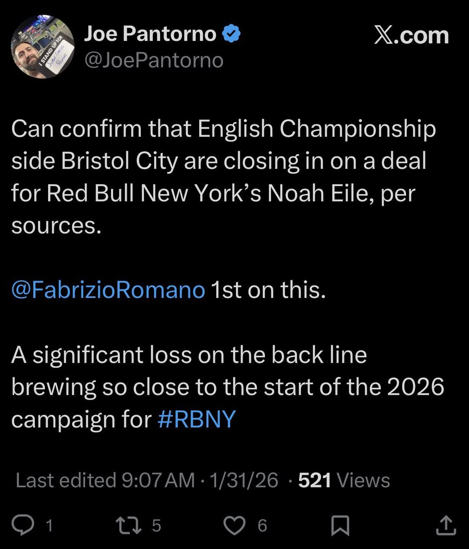469x549 pixels.
Task: Like the tweet with the heart icon
Action: pos(234,525)
